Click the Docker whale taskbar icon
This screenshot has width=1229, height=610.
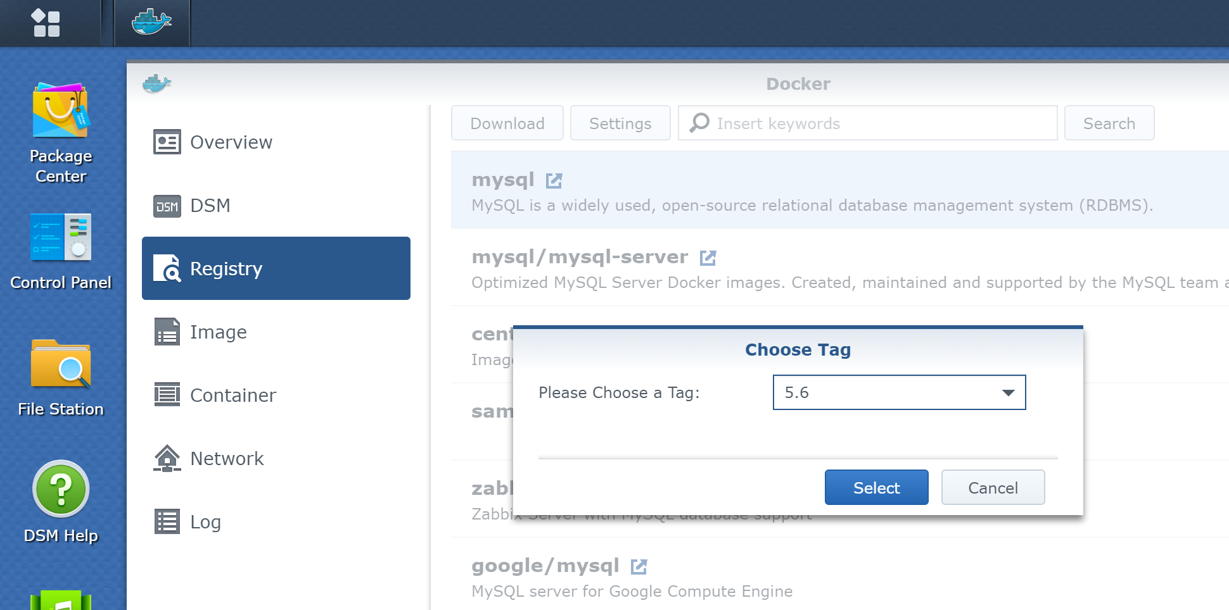(x=151, y=23)
